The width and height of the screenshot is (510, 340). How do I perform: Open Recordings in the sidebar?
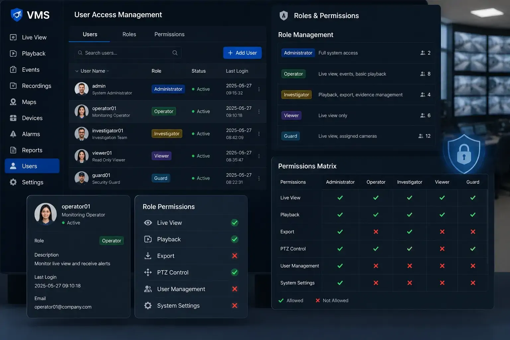click(32, 86)
